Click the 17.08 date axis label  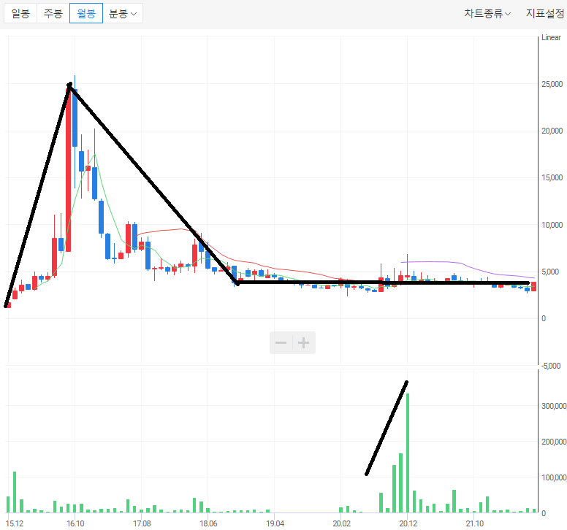142,523
